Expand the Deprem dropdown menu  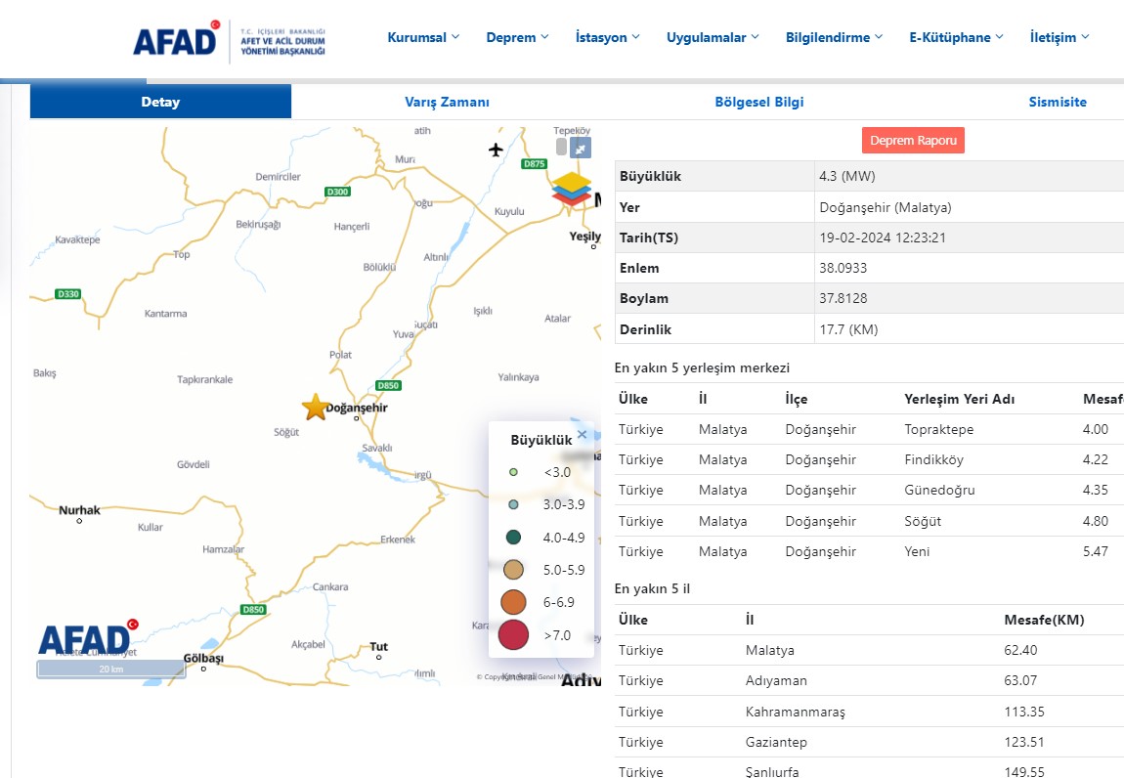pyautogui.click(x=517, y=38)
